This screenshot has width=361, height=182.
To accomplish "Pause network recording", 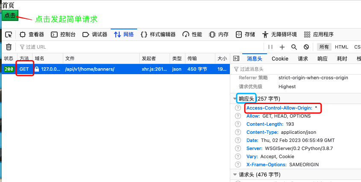I will [270, 47].
